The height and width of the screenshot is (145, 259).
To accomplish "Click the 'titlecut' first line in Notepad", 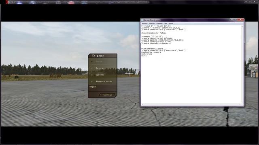I will pos(156,26).
